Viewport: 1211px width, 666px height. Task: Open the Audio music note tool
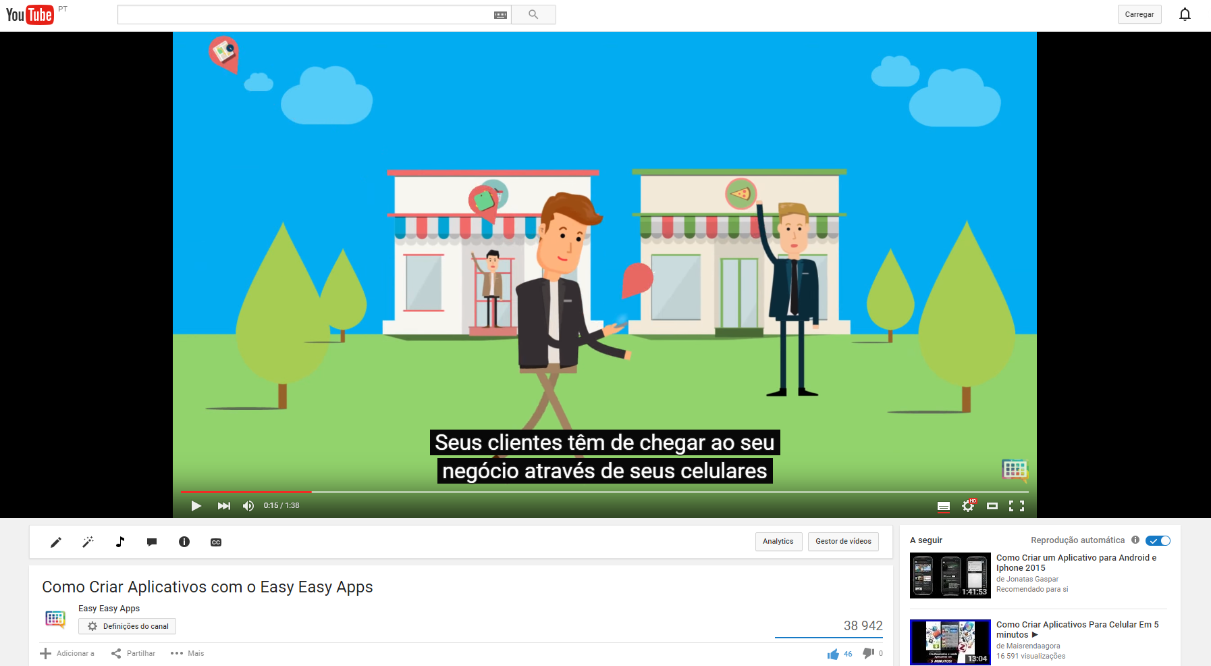pyautogui.click(x=120, y=542)
